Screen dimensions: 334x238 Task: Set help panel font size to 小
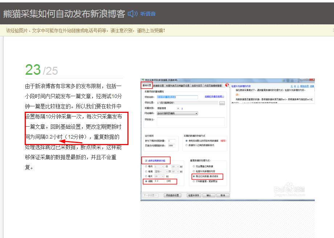click(298, 86)
